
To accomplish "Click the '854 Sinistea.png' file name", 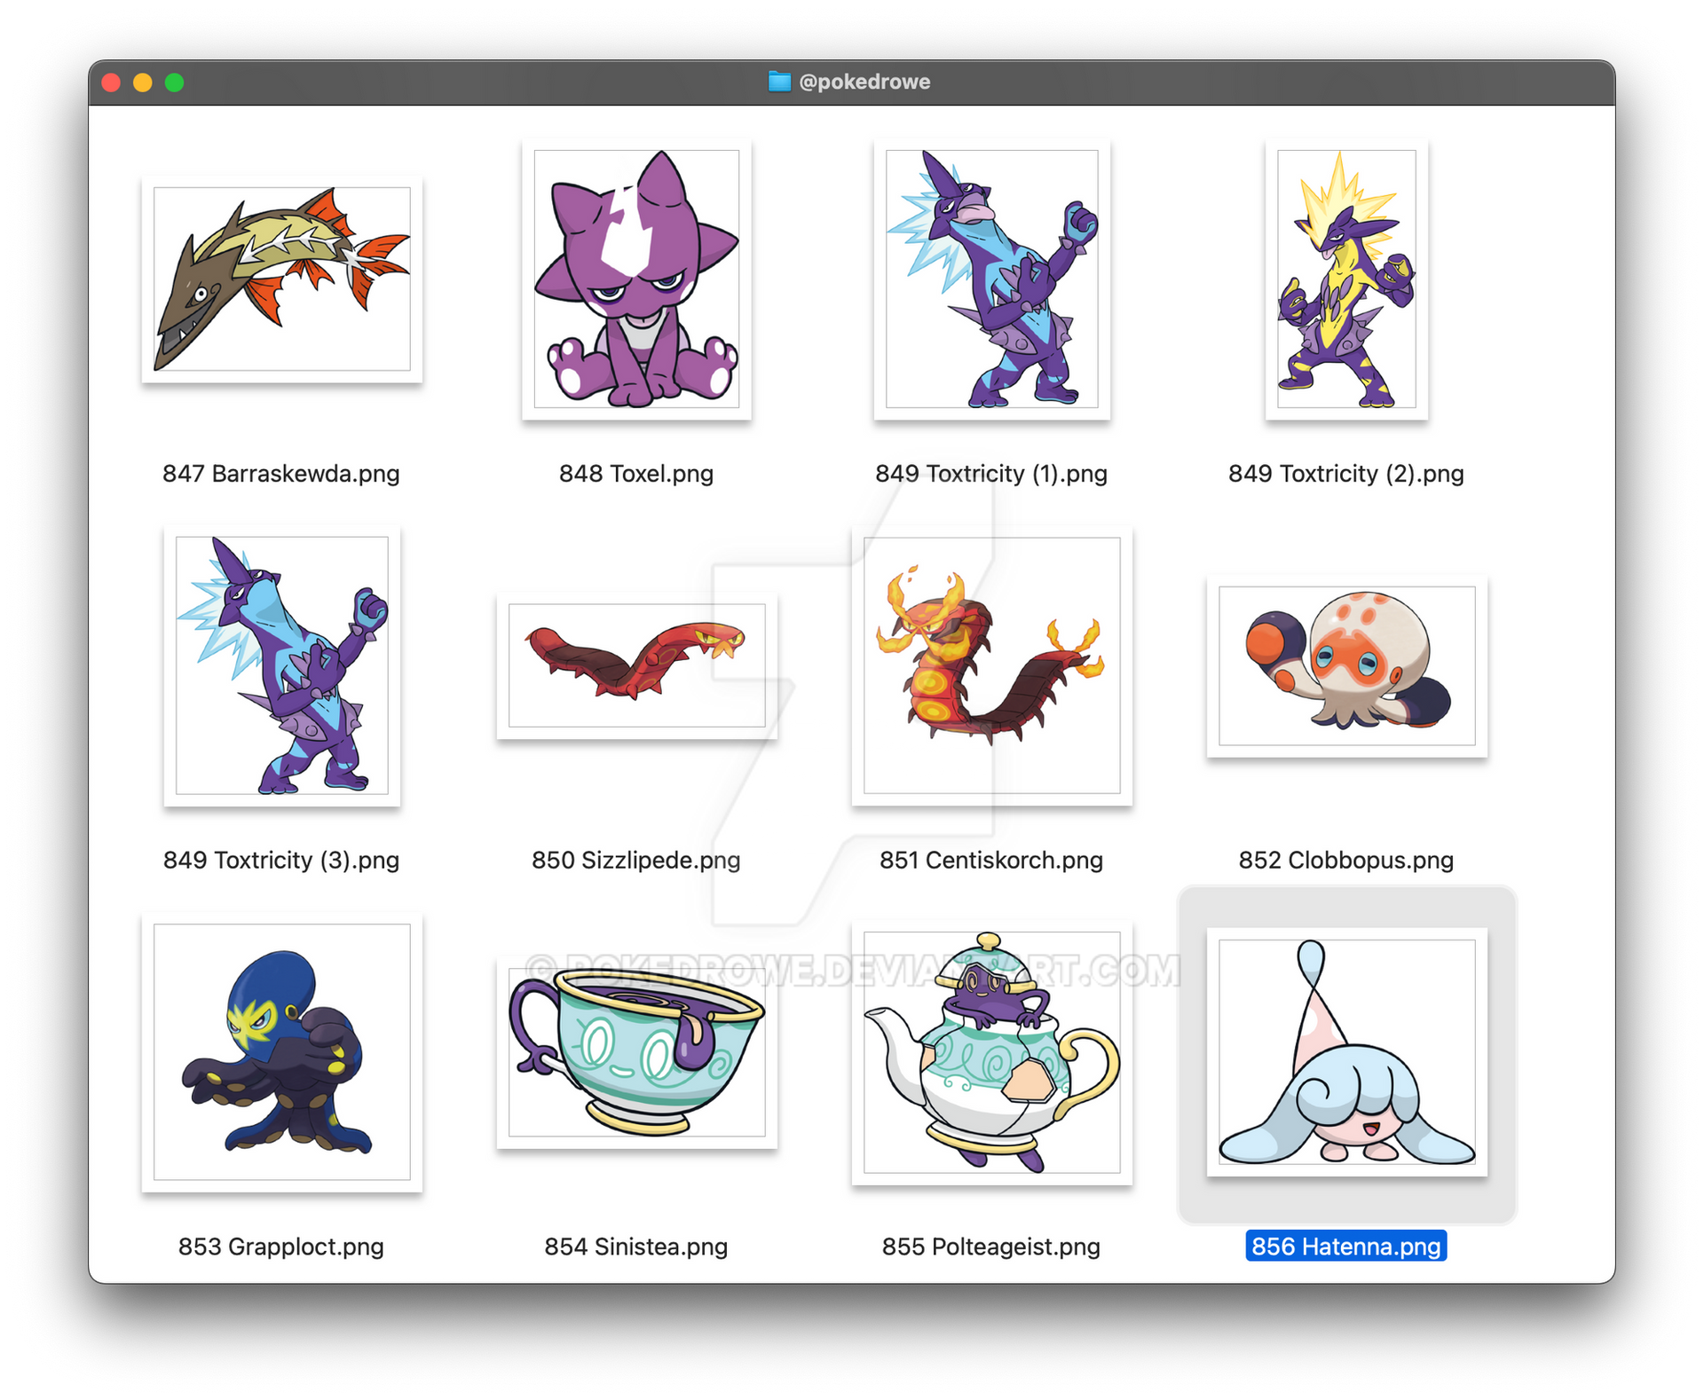I will [x=636, y=1247].
